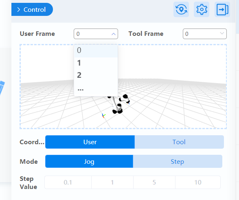Screen dimensions: 239x200
Task: Click the reset position refresh icon
Action: (x=181, y=9)
